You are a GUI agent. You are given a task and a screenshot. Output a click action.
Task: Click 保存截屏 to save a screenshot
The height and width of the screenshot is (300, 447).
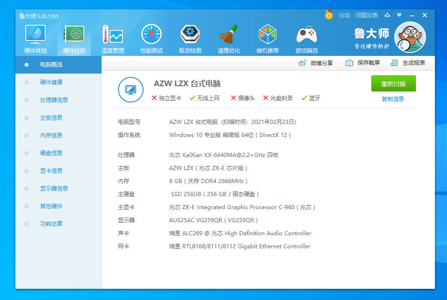pyautogui.click(x=369, y=63)
